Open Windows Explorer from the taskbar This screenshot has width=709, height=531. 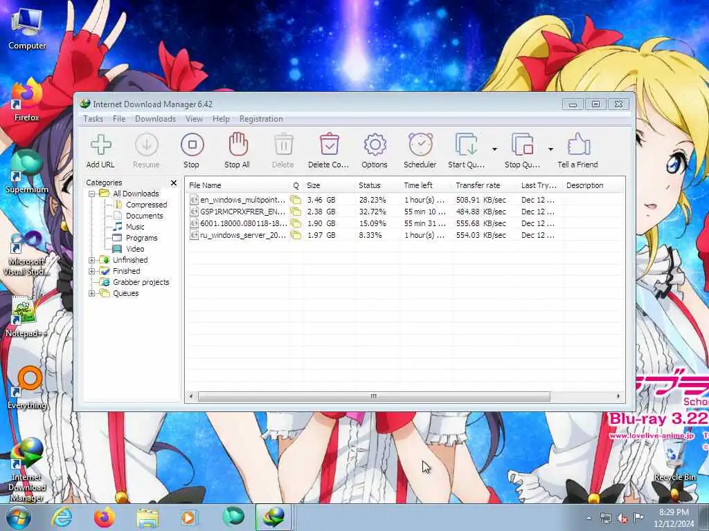click(147, 517)
